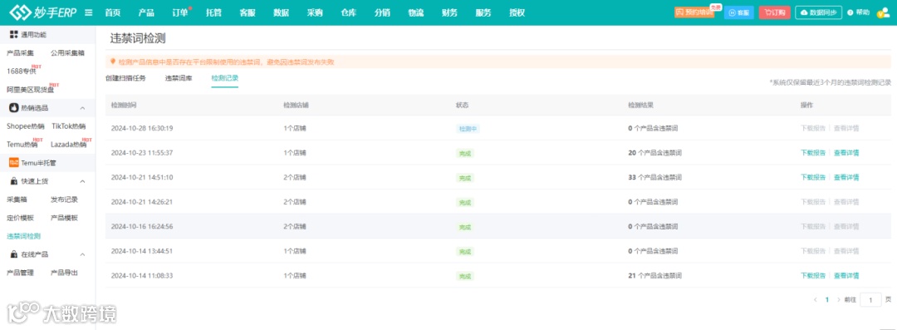Screen dimensions: 897x330
Task: Select page 1 in pagination
Action: pyautogui.click(x=826, y=299)
